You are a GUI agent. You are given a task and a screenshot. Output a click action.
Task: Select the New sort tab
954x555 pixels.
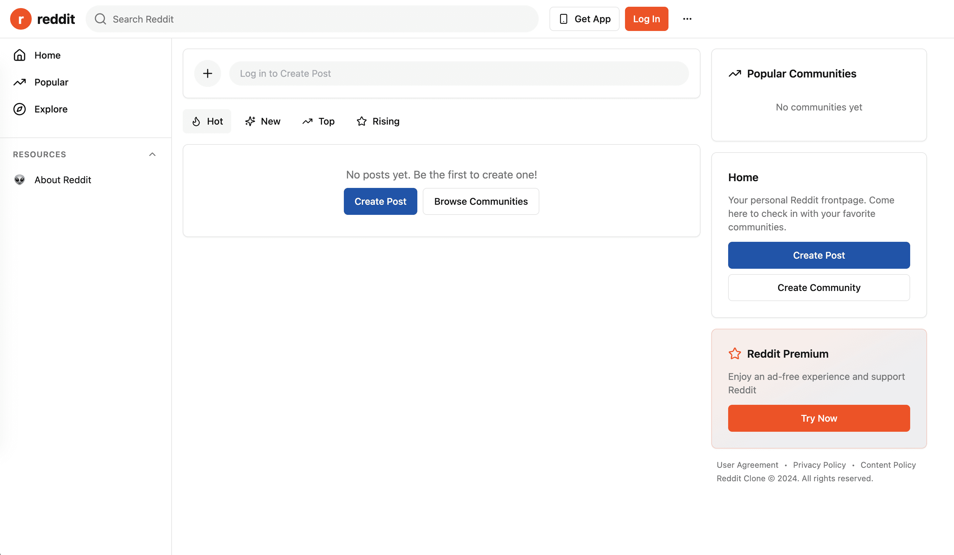coord(263,122)
